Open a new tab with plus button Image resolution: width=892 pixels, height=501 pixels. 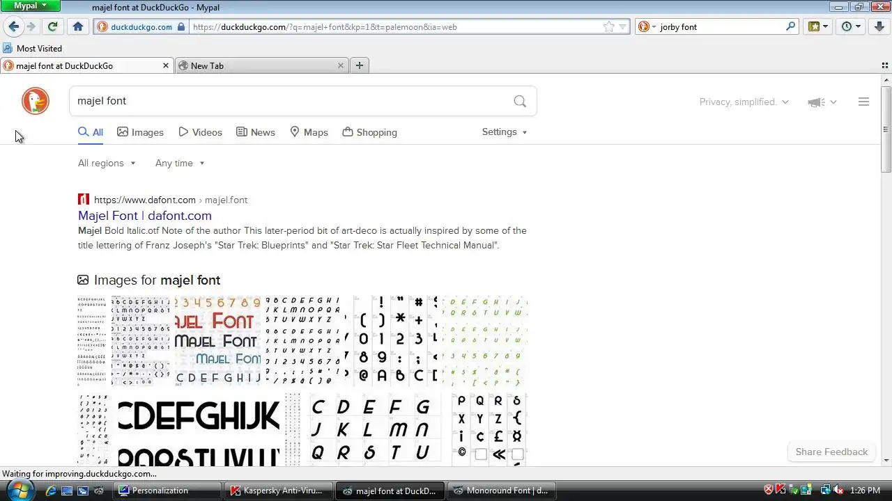tap(360, 65)
